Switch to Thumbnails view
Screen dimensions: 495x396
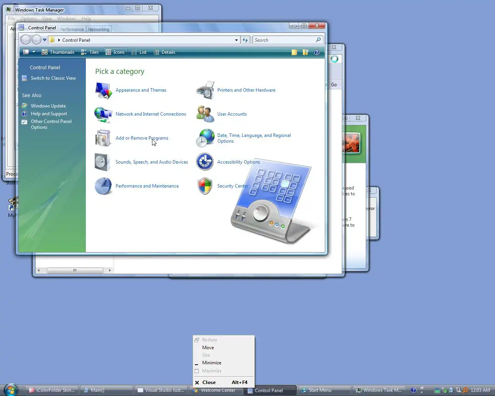pos(58,52)
